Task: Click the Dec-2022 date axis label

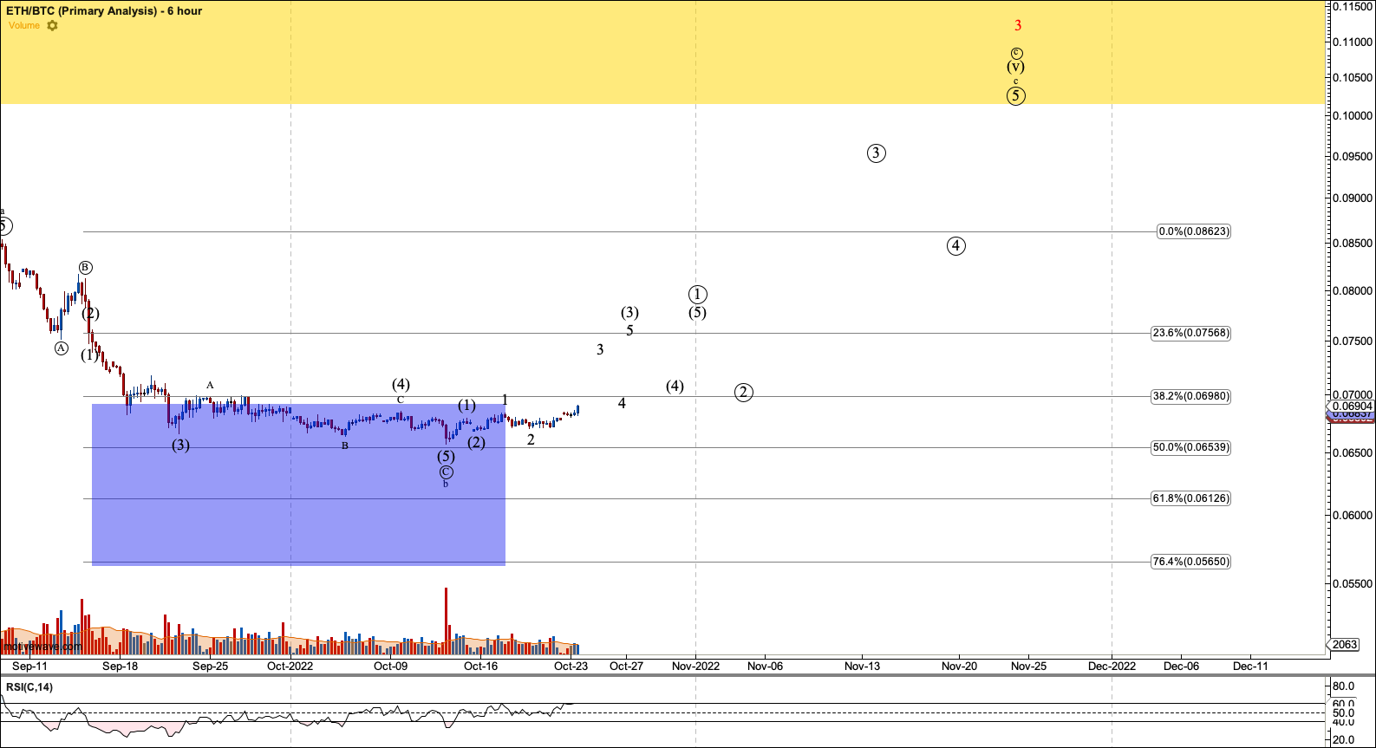Action: [1112, 667]
